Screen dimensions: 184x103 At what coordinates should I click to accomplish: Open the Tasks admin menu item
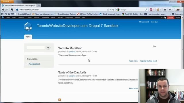(8, 18)
